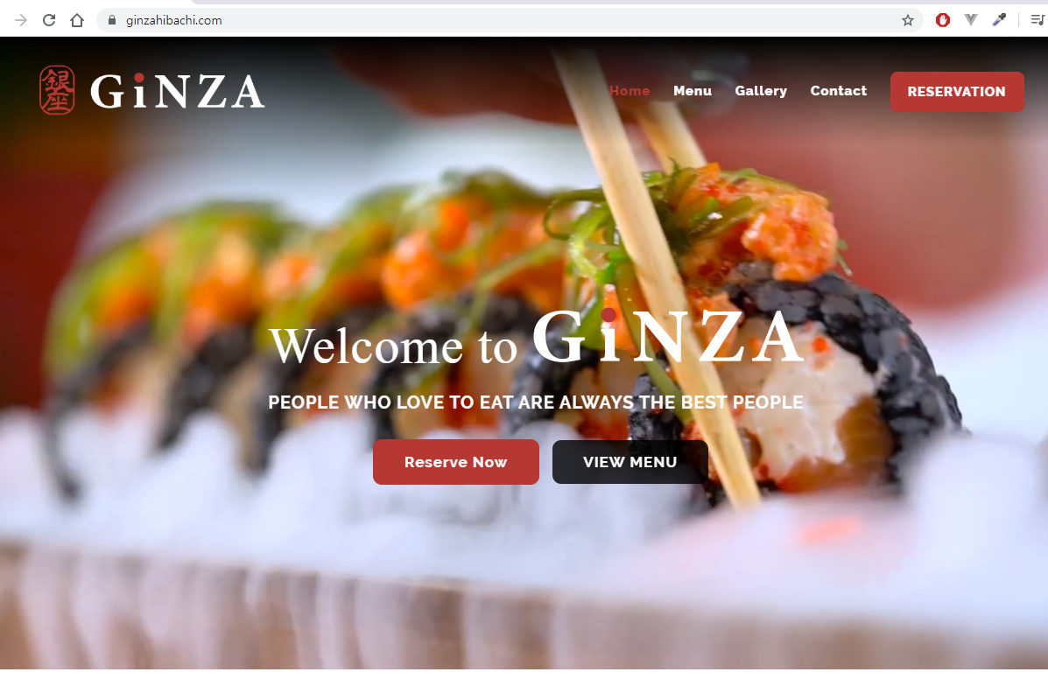Go to the Gallery page
This screenshot has height=679, width=1048.
point(761,91)
